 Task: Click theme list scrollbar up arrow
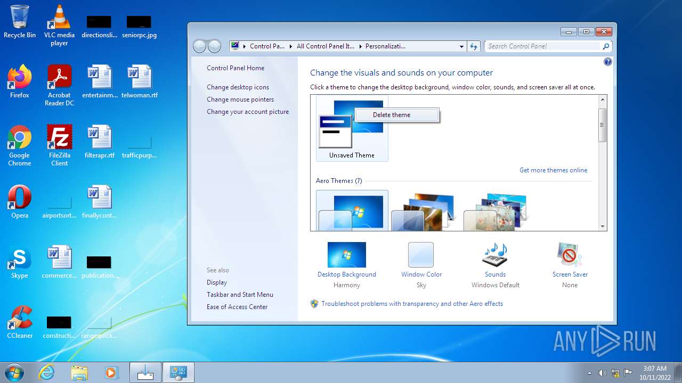[603, 99]
